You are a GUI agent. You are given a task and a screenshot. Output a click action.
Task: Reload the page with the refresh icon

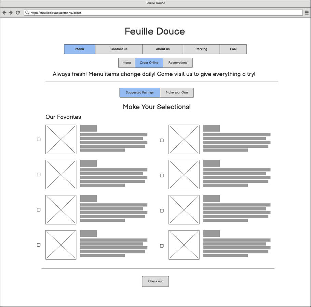point(18,12)
